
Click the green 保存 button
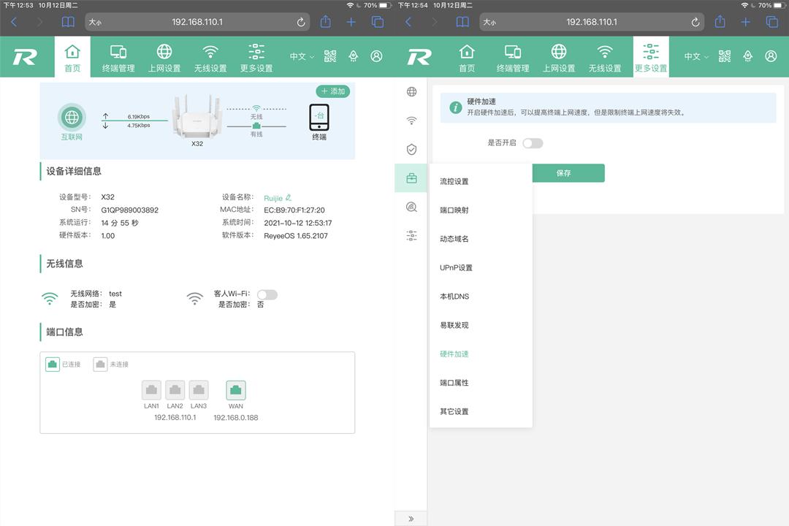563,173
